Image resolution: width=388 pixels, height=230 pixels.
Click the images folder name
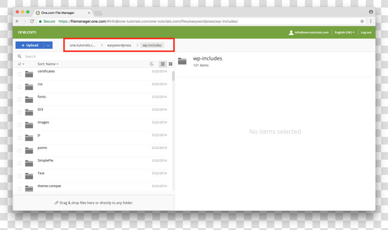click(43, 122)
